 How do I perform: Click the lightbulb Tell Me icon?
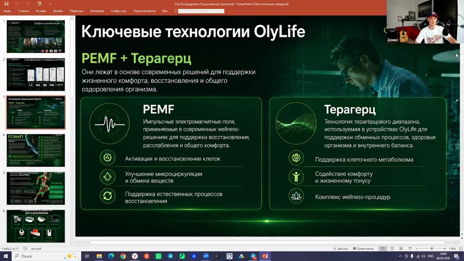[175, 11]
